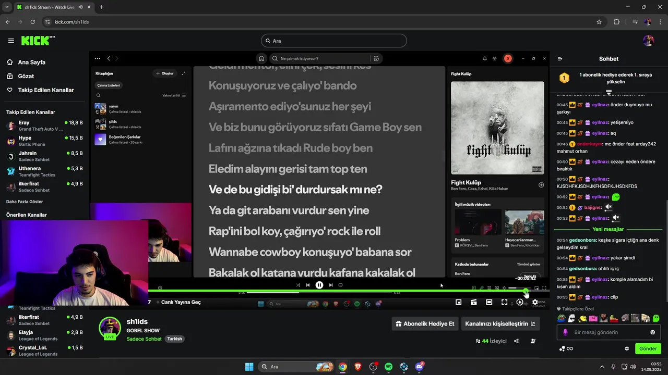Open Crystal_LoL's recommended channel
The width and height of the screenshot is (668, 375).
click(x=44, y=351)
